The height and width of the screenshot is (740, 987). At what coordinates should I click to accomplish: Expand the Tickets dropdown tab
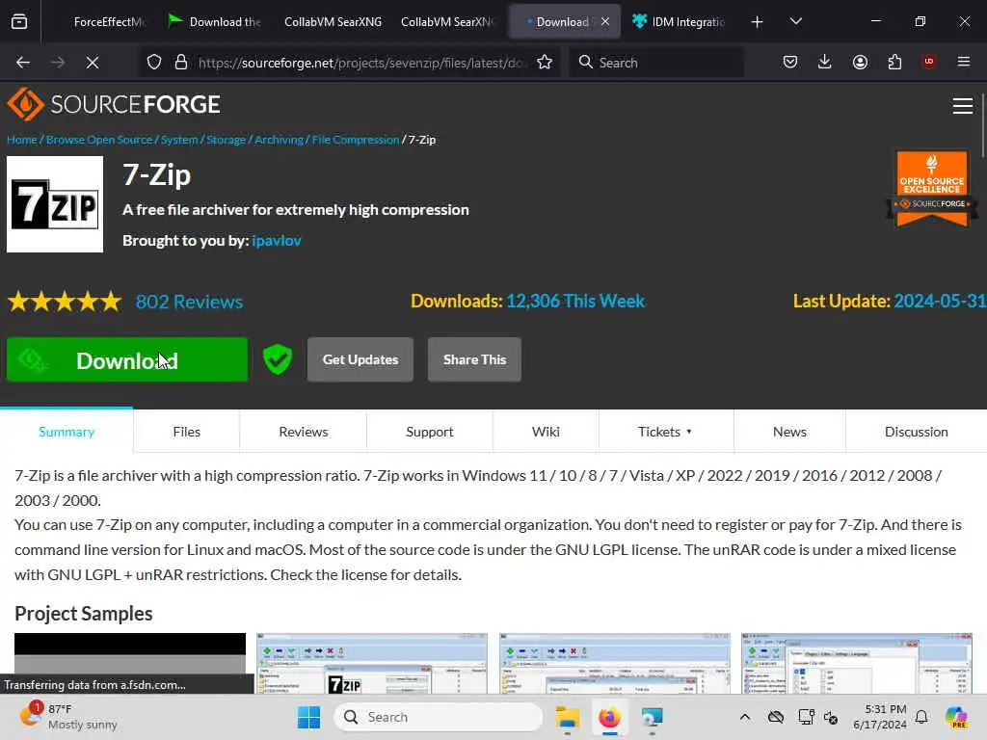pyautogui.click(x=665, y=432)
